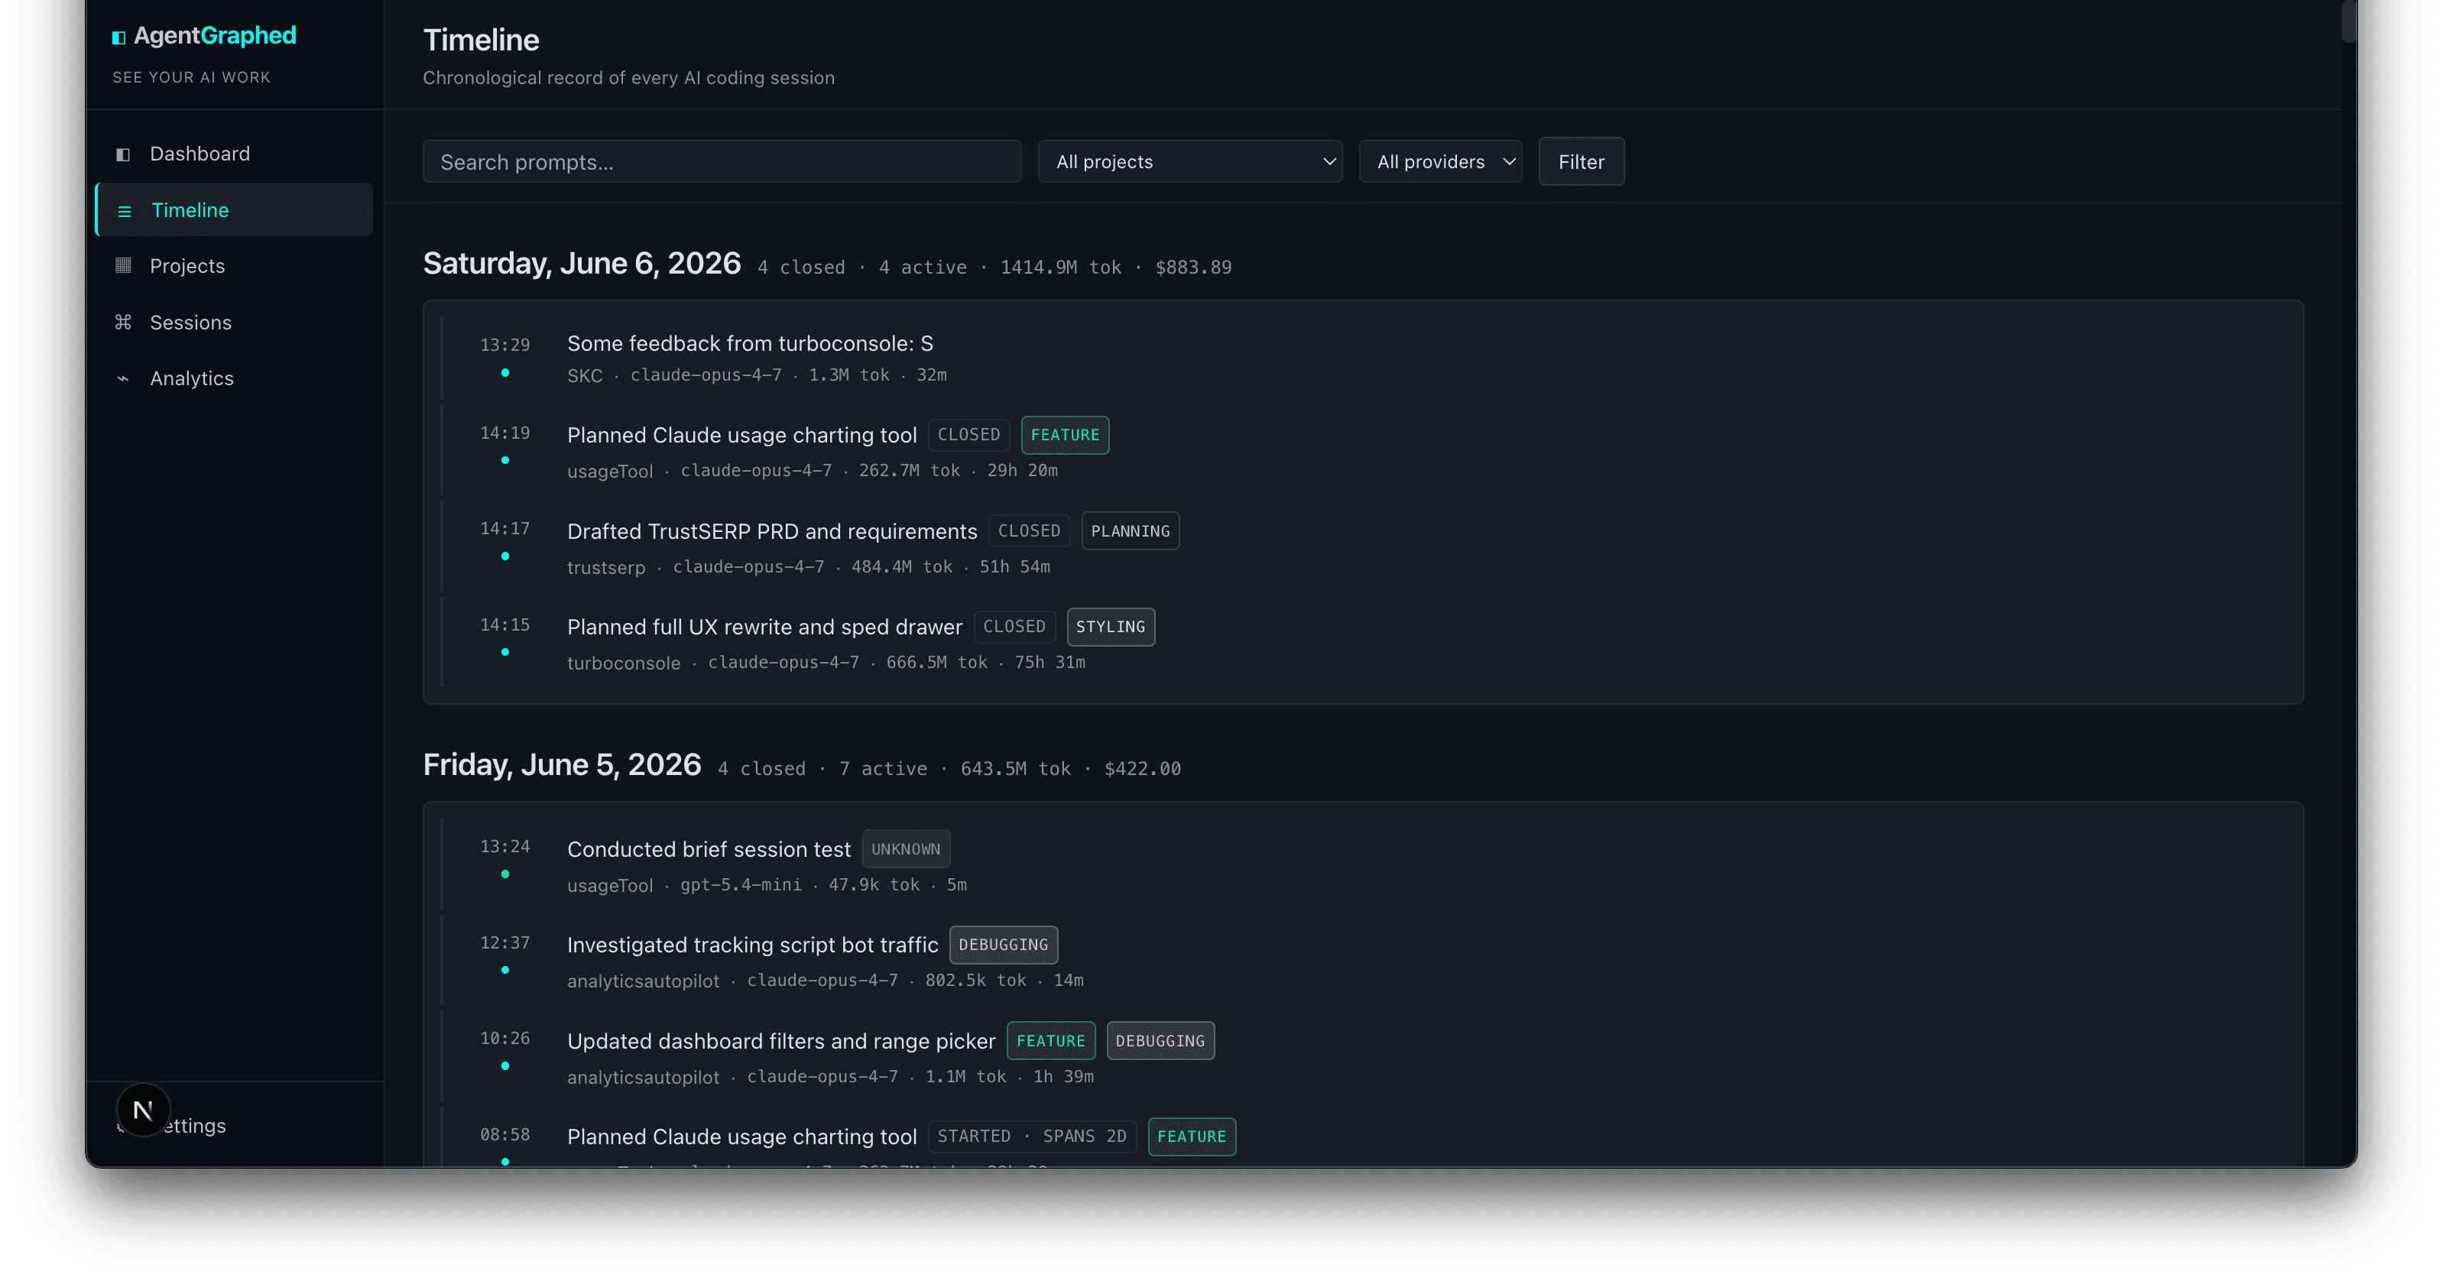
Task: Click the 13:24 timeline marker dot
Action: click(505, 874)
